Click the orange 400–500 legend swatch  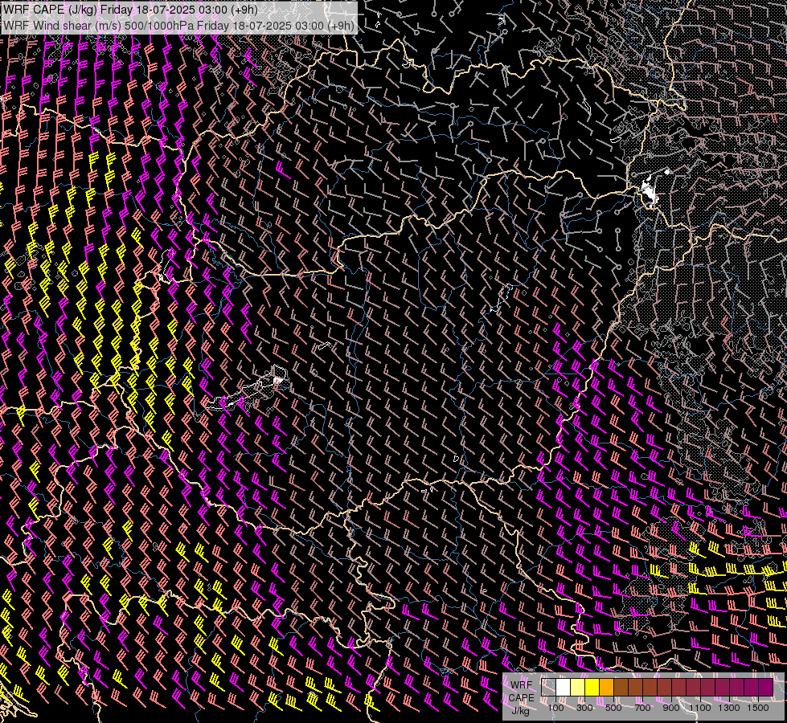[606, 687]
